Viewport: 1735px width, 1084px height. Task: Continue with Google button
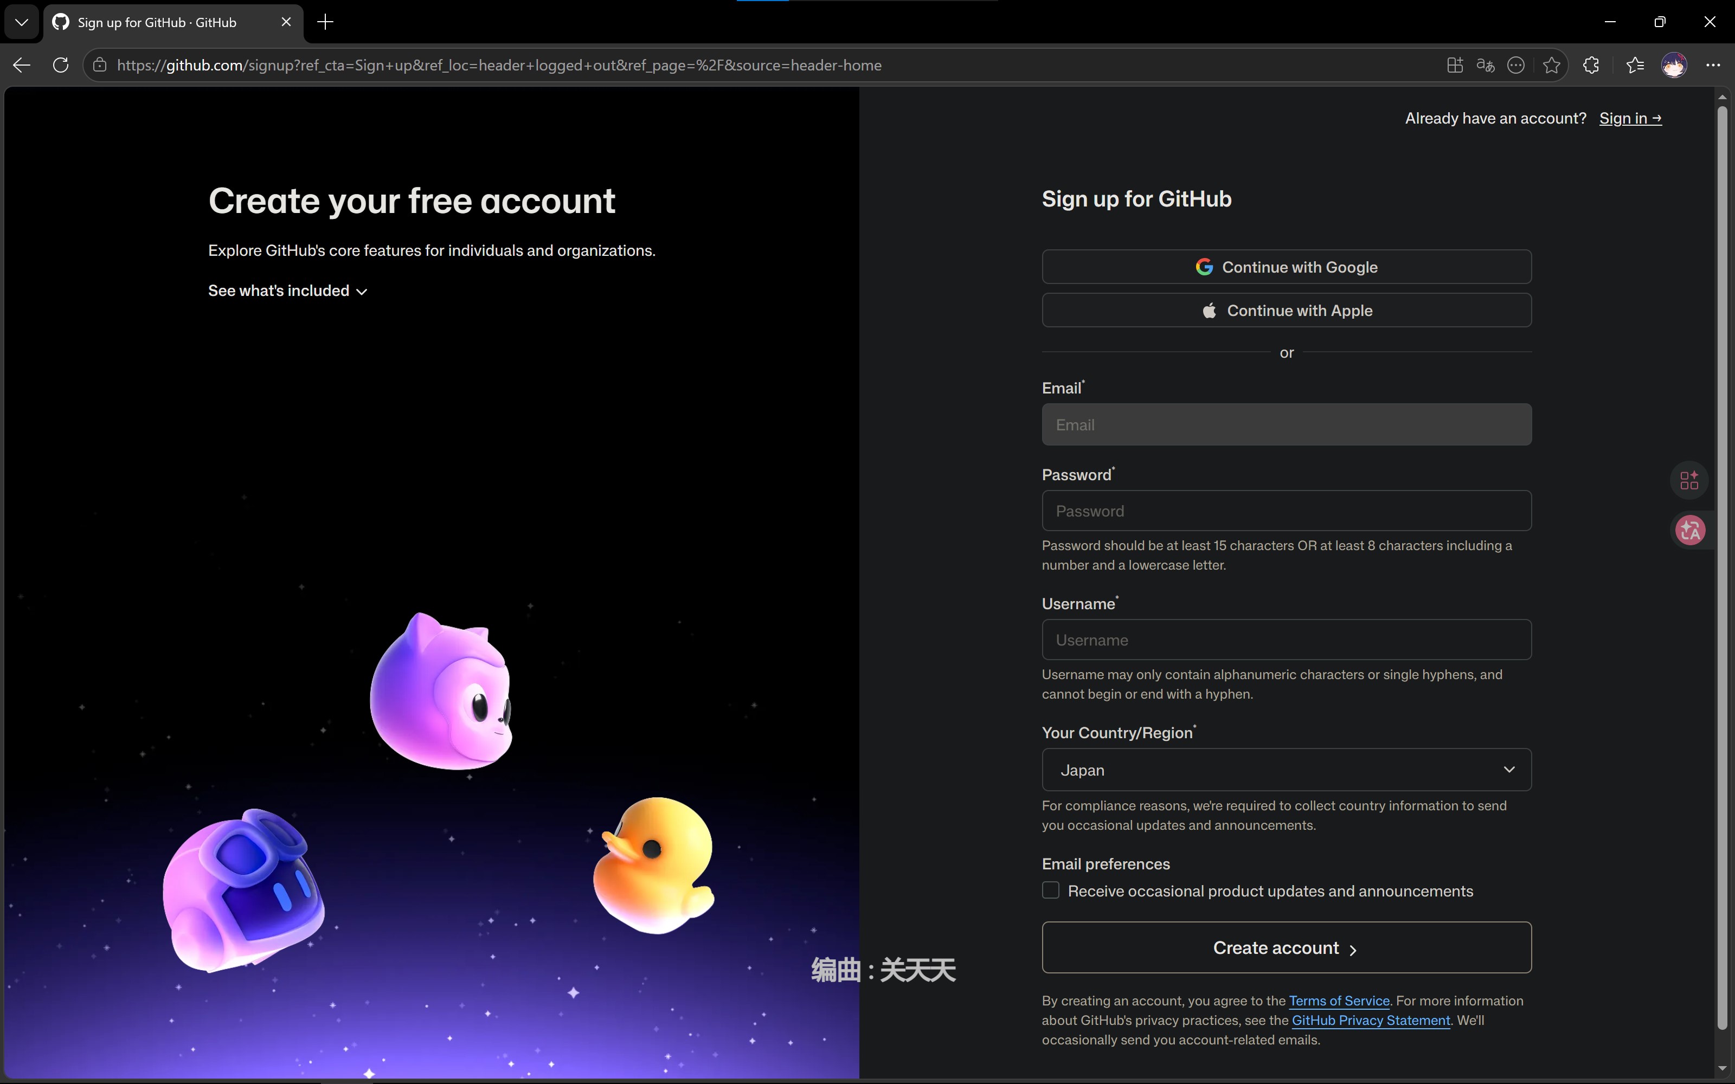(1286, 267)
